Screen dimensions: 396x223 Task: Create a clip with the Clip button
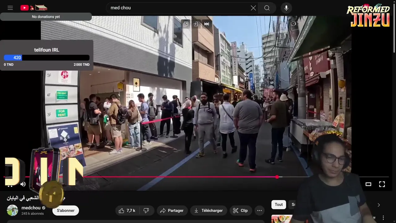[240, 211]
